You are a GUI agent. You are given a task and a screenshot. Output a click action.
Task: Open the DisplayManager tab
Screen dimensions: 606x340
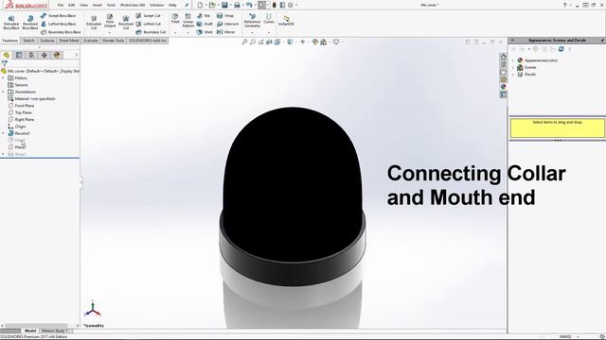click(x=57, y=55)
